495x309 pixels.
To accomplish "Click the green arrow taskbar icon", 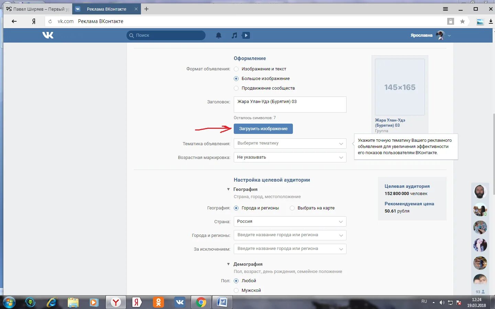I will [31, 302].
